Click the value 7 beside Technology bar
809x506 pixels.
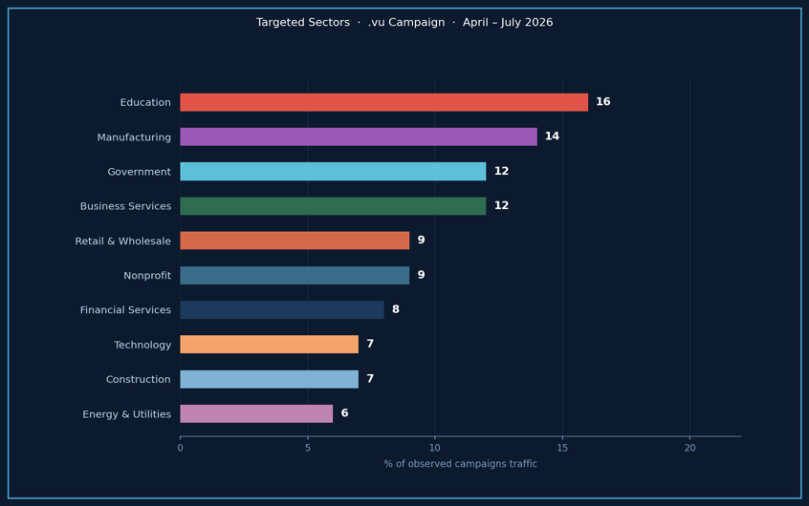click(x=370, y=344)
